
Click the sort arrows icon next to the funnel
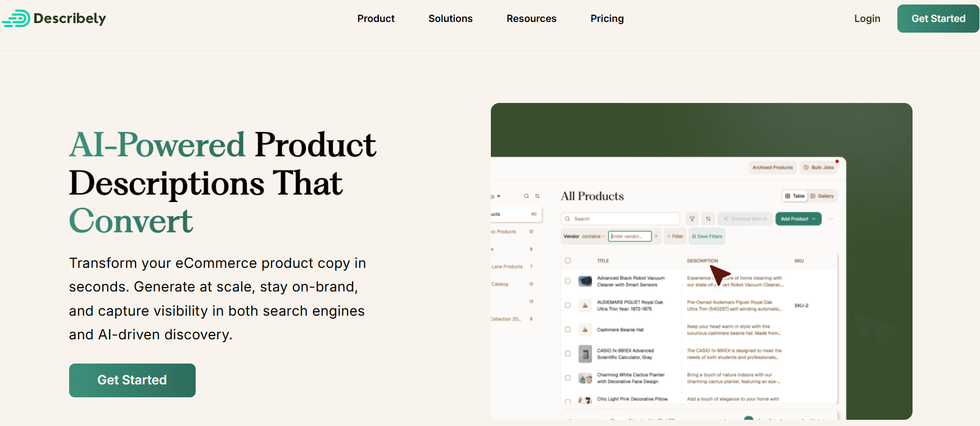(x=708, y=219)
